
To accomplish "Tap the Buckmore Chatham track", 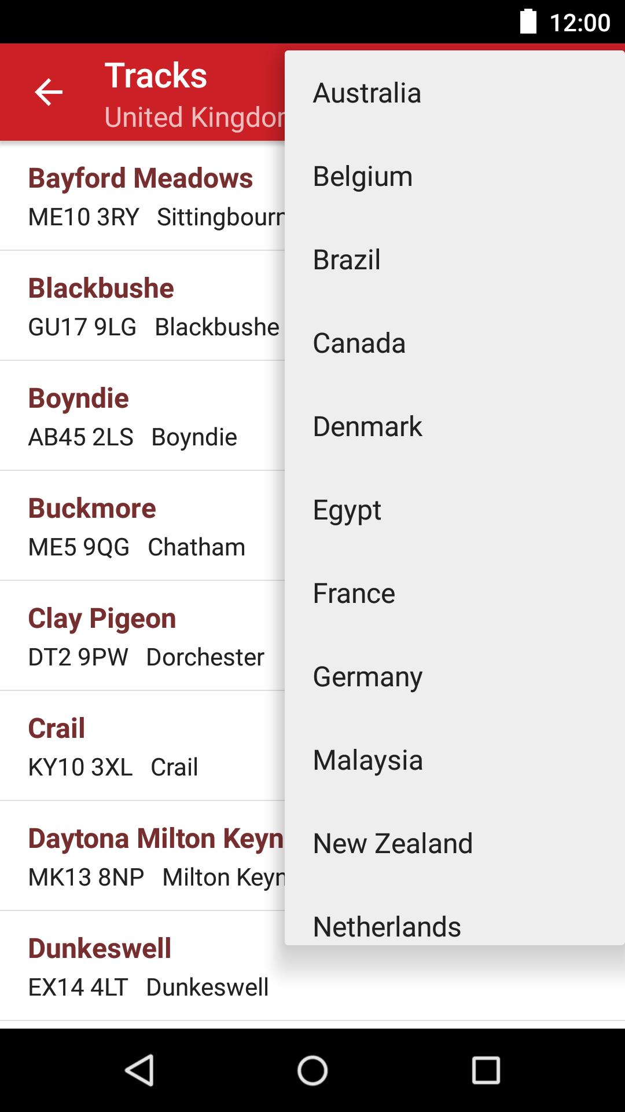I will click(142, 526).
